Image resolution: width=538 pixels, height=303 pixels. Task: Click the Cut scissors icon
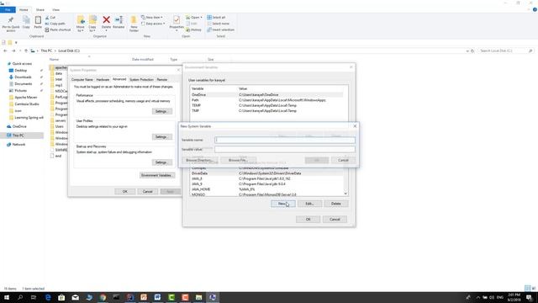click(47, 18)
